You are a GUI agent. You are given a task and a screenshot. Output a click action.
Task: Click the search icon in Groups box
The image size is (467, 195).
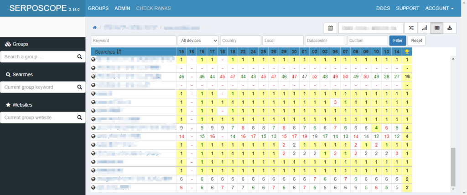coord(79,57)
